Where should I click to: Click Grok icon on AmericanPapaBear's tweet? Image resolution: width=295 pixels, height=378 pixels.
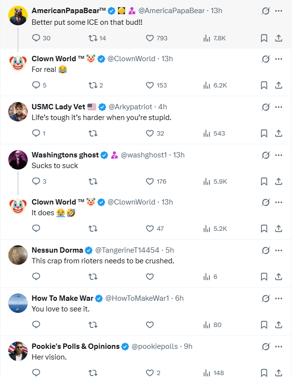(x=265, y=11)
